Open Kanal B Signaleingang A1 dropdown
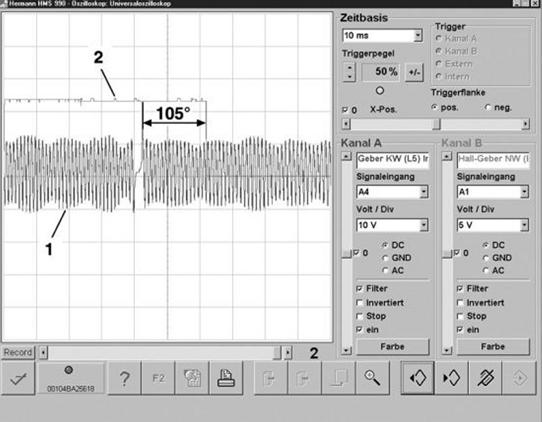This screenshot has width=542, height=422. coord(524,192)
